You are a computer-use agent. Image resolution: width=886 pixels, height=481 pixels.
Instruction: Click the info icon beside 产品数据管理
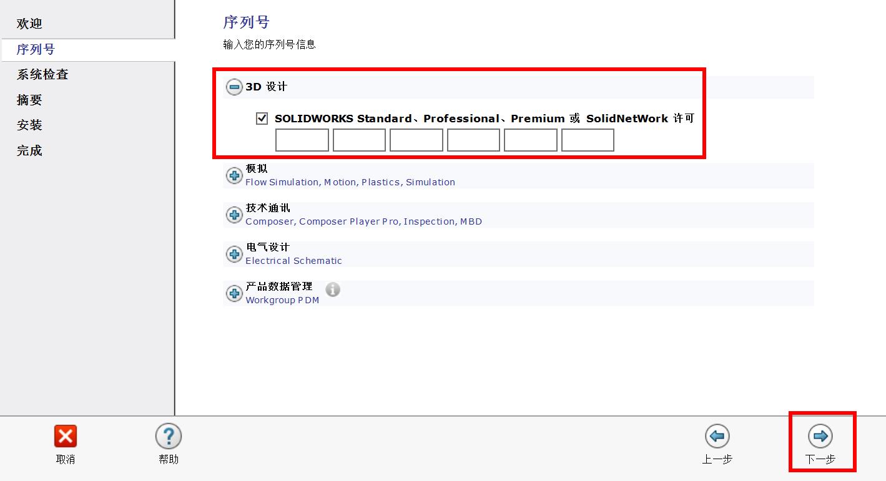click(x=333, y=289)
